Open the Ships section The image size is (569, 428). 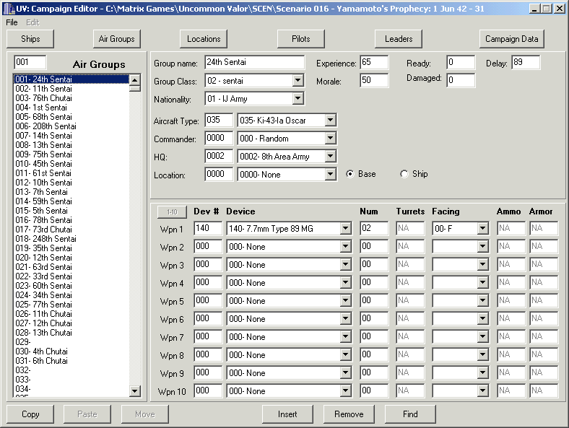coord(30,39)
